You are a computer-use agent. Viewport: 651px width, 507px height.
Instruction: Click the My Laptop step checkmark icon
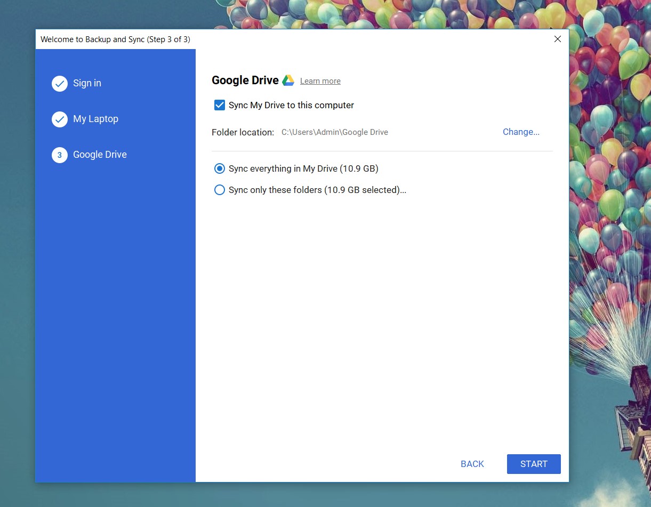click(60, 119)
